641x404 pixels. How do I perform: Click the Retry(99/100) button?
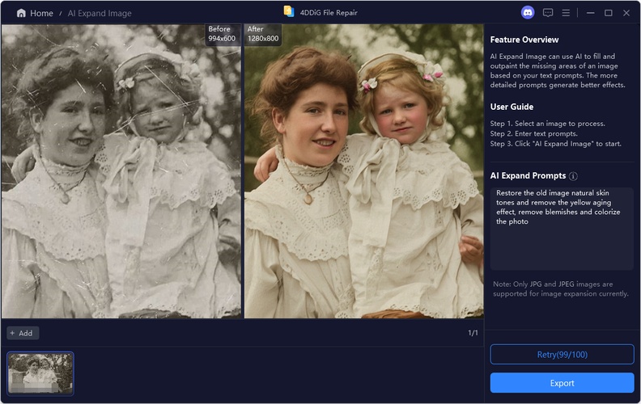click(562, 355)
